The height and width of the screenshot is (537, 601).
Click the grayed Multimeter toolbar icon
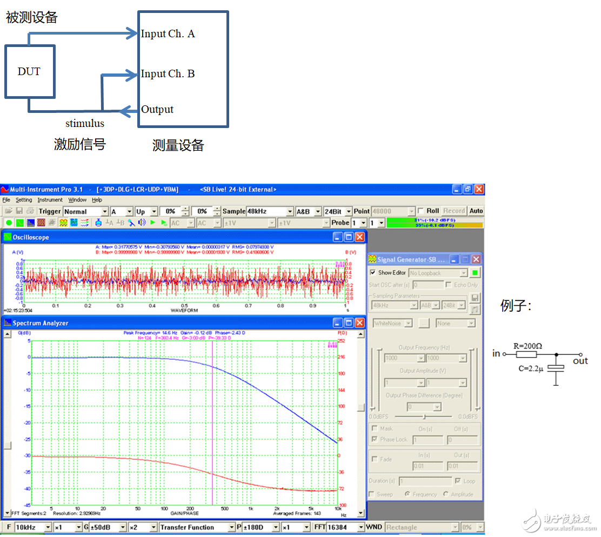pos(52,223)
